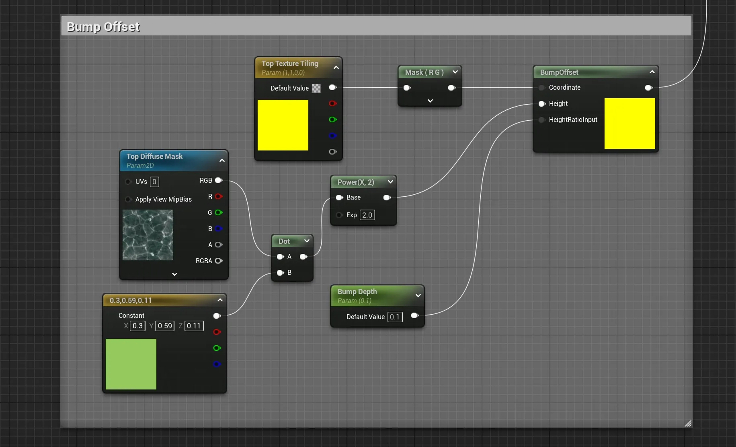Click the UVs input pin on Top Diffuse Mask
This screenshot has height=447, width=736.
pos(128,181)
